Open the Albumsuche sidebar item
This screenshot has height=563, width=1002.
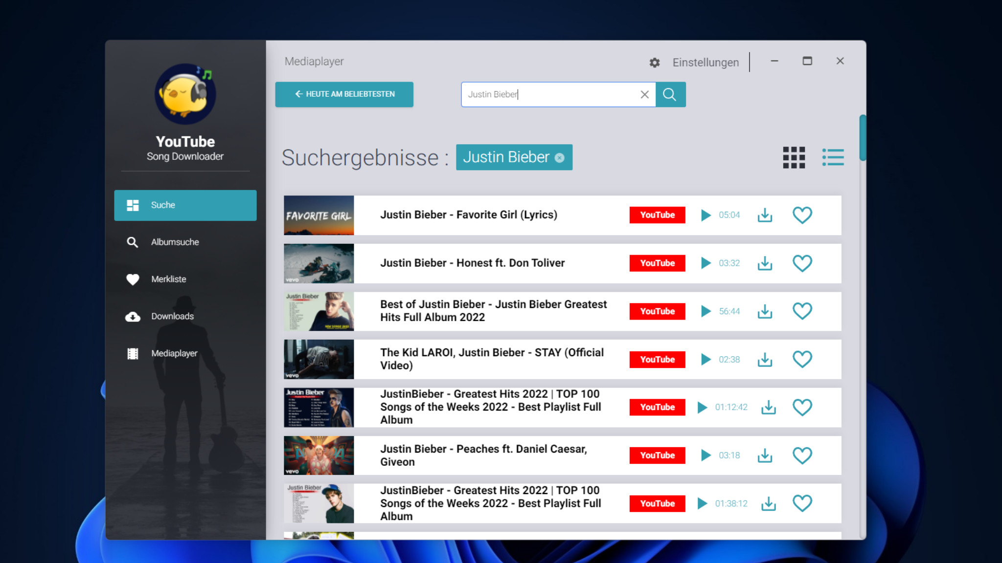175,242
